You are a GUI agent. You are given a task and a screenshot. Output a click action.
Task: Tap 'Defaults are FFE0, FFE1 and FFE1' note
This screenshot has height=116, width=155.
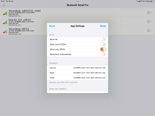63,82
